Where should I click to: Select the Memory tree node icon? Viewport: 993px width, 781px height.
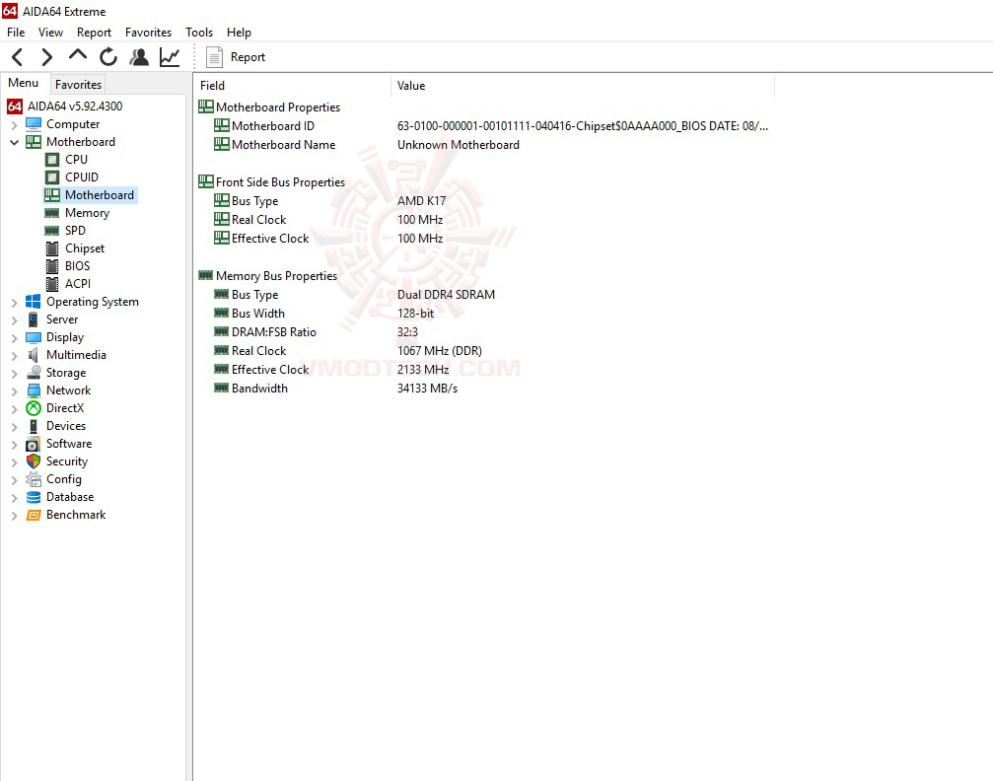[x=52, y=213]
